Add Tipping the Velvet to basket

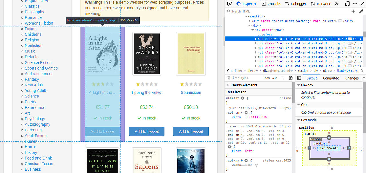(147, 131)
